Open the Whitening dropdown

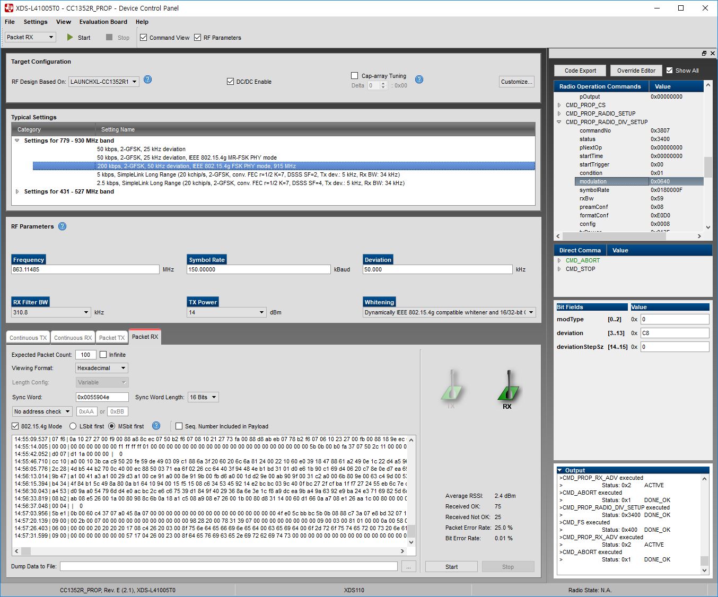pyautogui.click(x=532, y=312)
